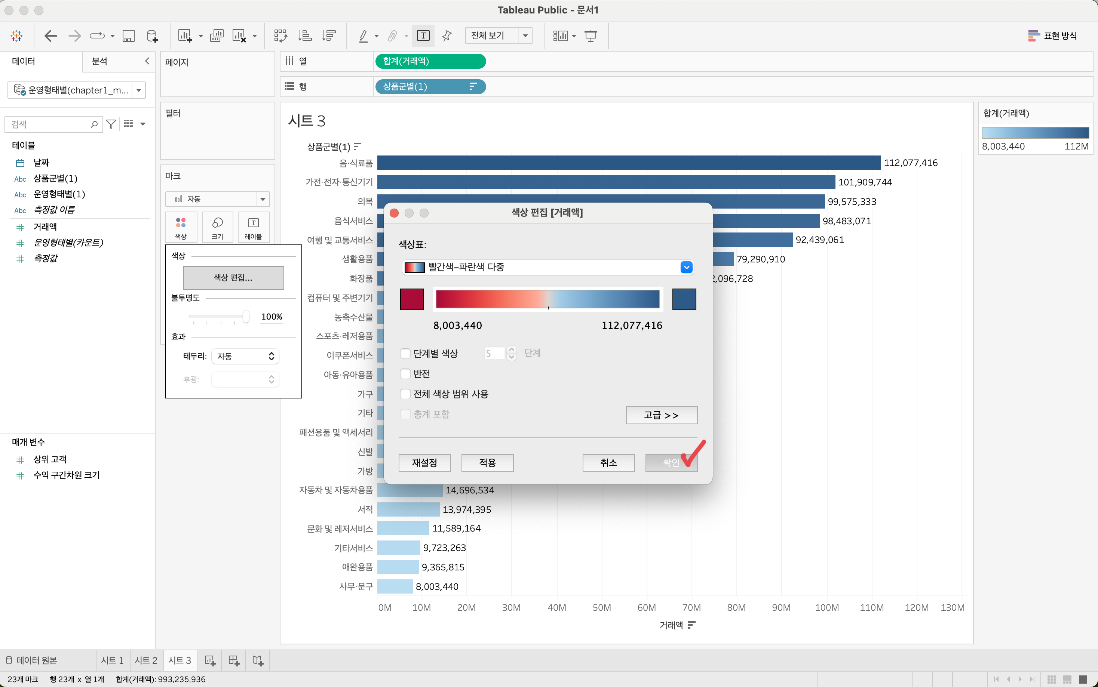Enable 전체 색상 범위 사용 checkbox
The height and width of the screenshot is (687, 1098).
tap(405, 394)
